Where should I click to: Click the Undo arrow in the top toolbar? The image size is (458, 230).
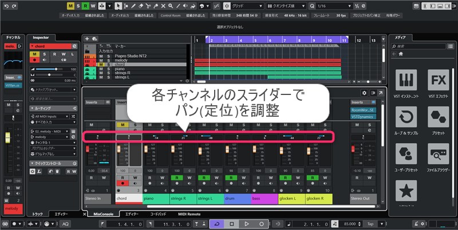tap(6, 6)
